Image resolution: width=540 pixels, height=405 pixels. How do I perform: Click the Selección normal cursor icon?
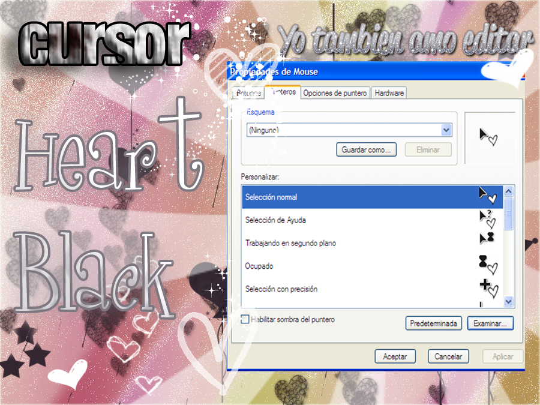(487, 196)
